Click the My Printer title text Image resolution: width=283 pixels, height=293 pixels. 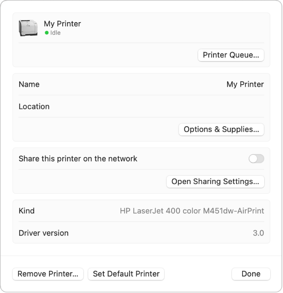pos(62,24)
